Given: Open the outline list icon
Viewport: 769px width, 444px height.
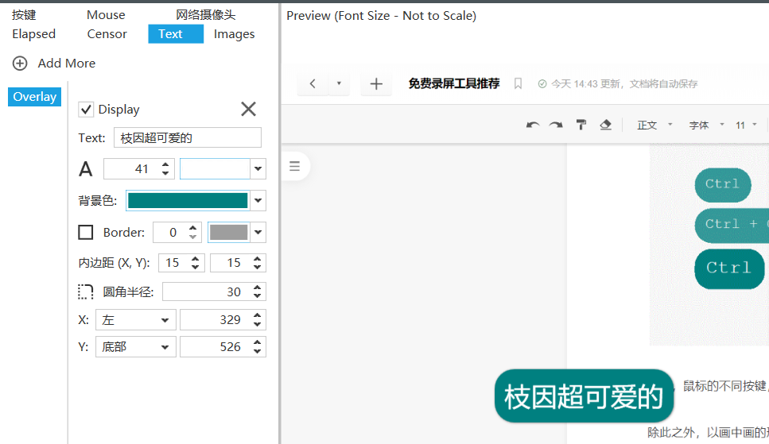Looking at the screenshot, I should (294, 166).
